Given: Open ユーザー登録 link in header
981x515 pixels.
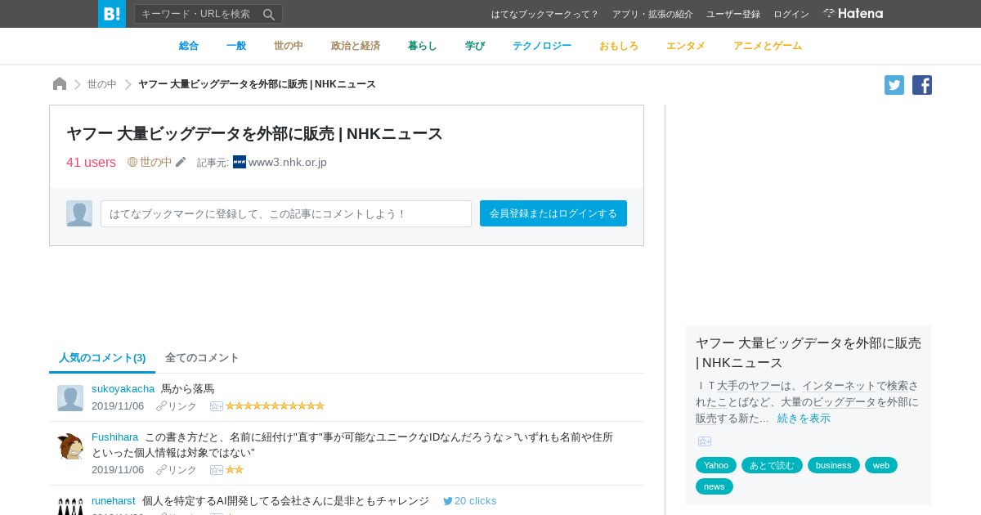Looking at the screenshot, I should [x=733, y=14].
